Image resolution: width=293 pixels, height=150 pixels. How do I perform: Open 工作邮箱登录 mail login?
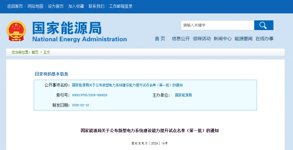pos(121,6)
